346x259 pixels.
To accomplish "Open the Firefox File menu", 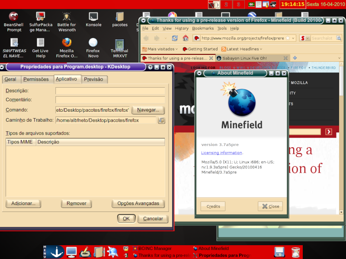I will [145, 28].
